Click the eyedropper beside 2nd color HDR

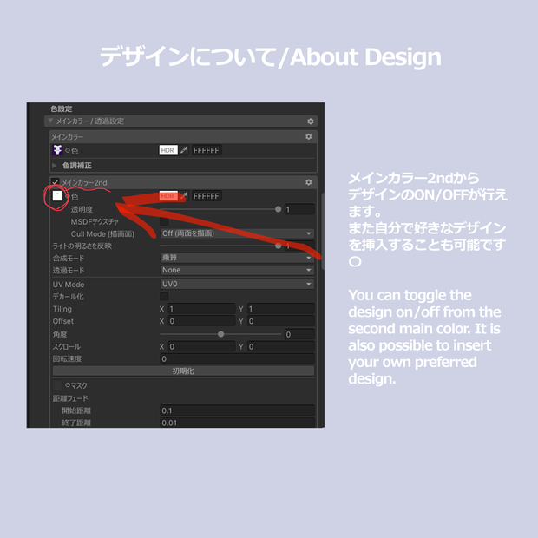pos(184,196)
